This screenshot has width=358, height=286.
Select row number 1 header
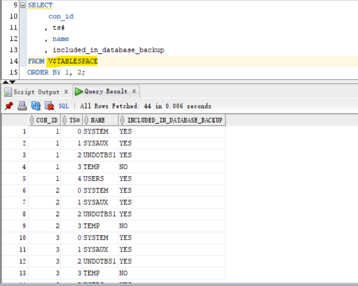point(15,132)
